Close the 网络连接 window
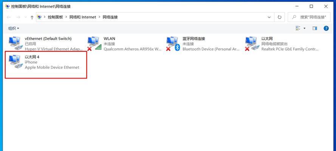The height and width of the screenshot is (151, 336). (326, 6)
